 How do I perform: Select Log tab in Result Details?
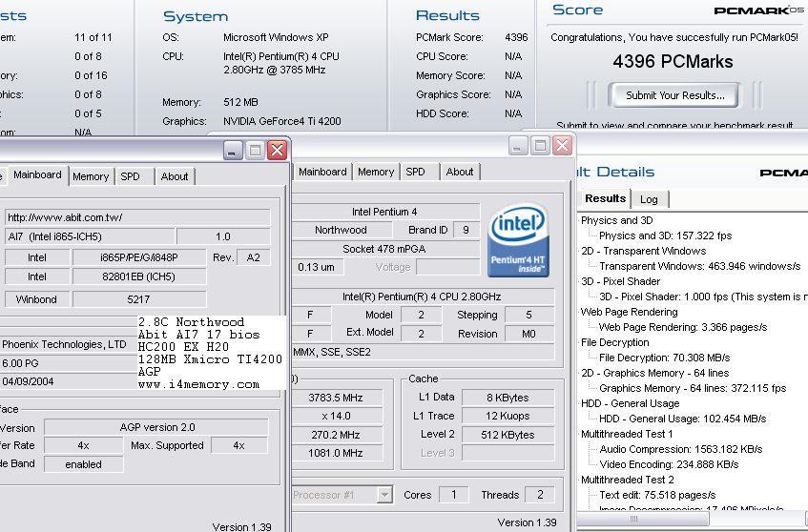[649, 199]
